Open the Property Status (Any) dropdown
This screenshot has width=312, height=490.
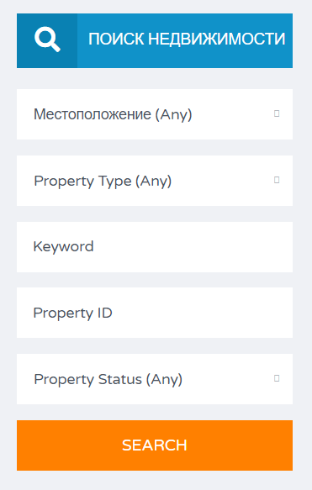[155, 379]
